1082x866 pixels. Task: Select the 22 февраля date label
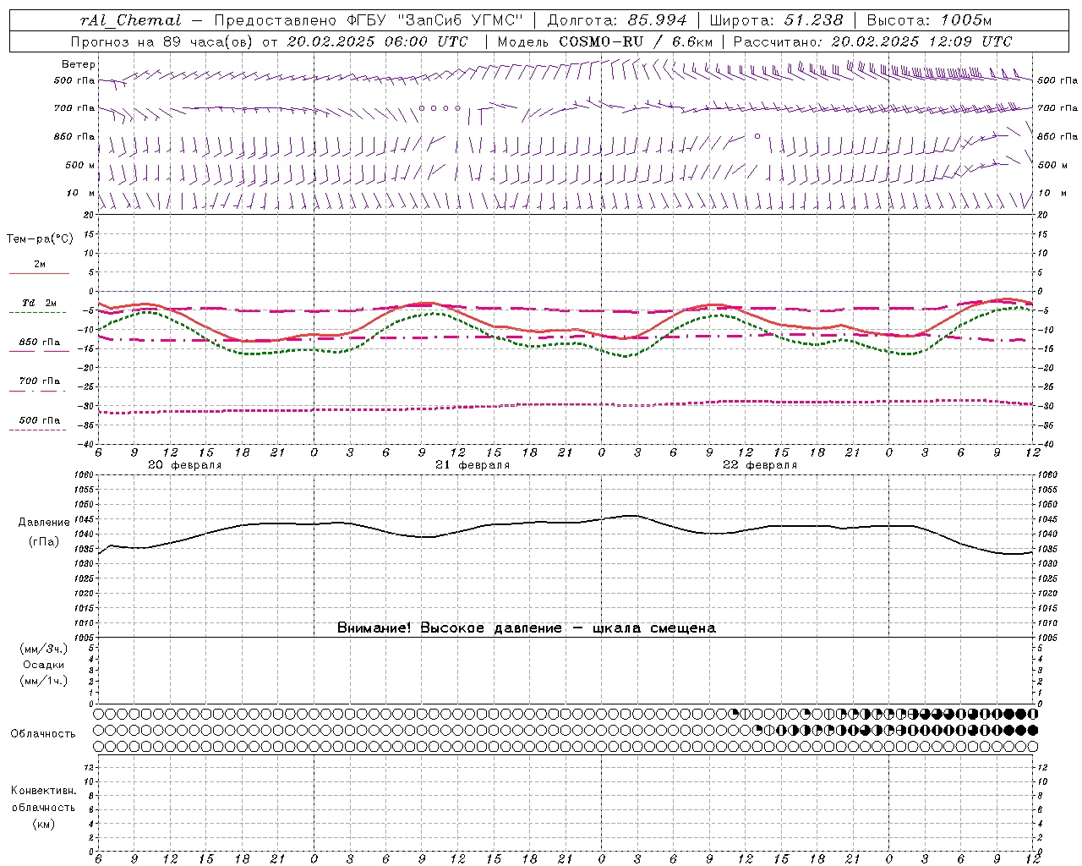click(x=760, y=465)
